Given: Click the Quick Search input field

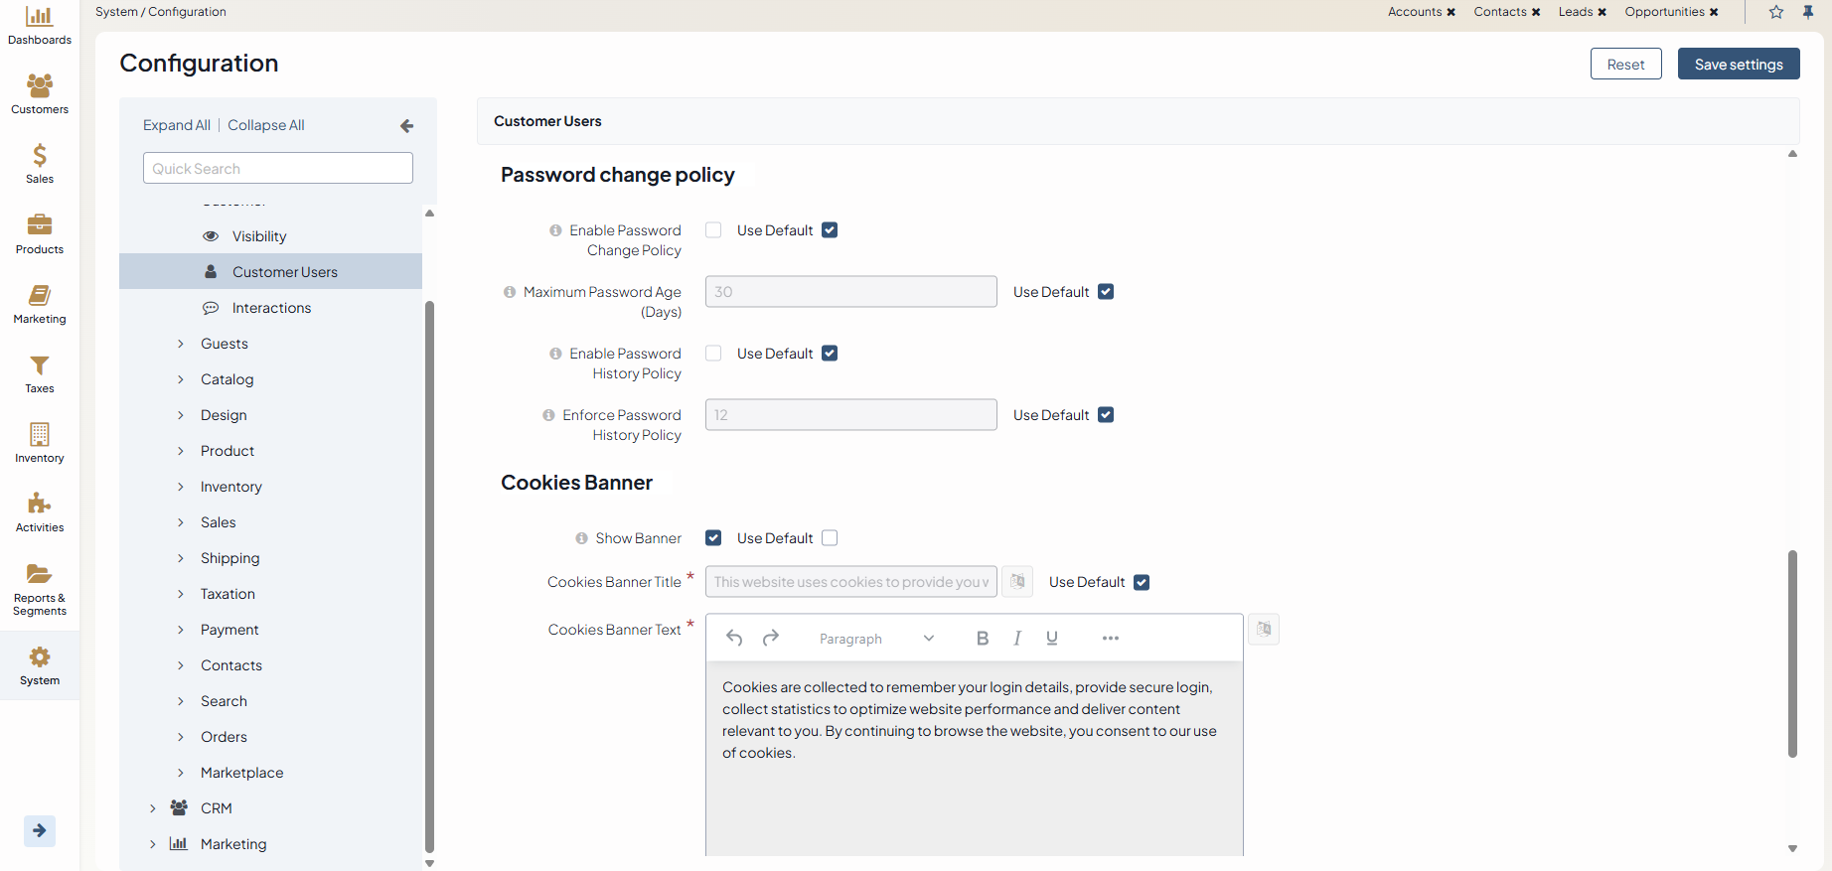Looking at the screenshot, I should tap(278, 169).
